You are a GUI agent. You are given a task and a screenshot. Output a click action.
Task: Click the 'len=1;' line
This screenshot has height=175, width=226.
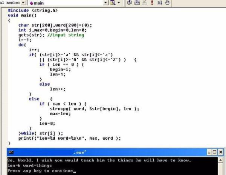click(58, 74)
